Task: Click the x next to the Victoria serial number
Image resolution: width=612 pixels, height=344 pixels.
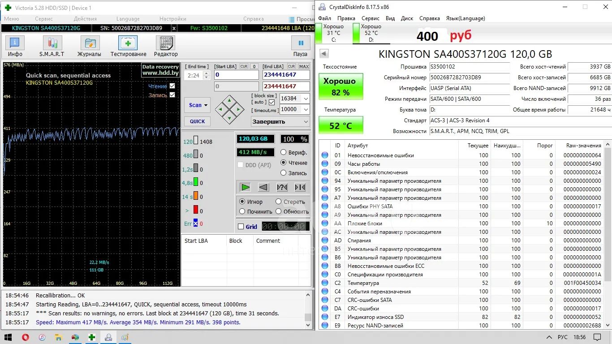Action: pyautogui.click(x=174, y=28)
